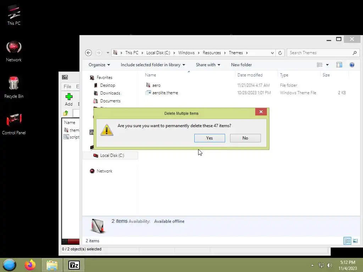
Task: Go back in Explorer navigation
Action: click(88, 53)
